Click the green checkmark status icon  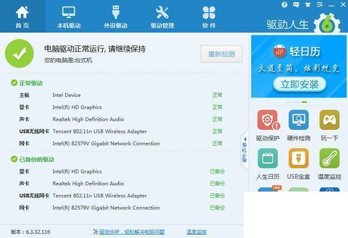click(x=19, y=53)
